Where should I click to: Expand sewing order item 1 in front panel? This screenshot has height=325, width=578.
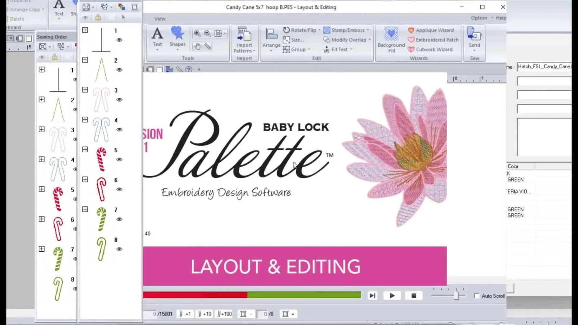point(85,30)
